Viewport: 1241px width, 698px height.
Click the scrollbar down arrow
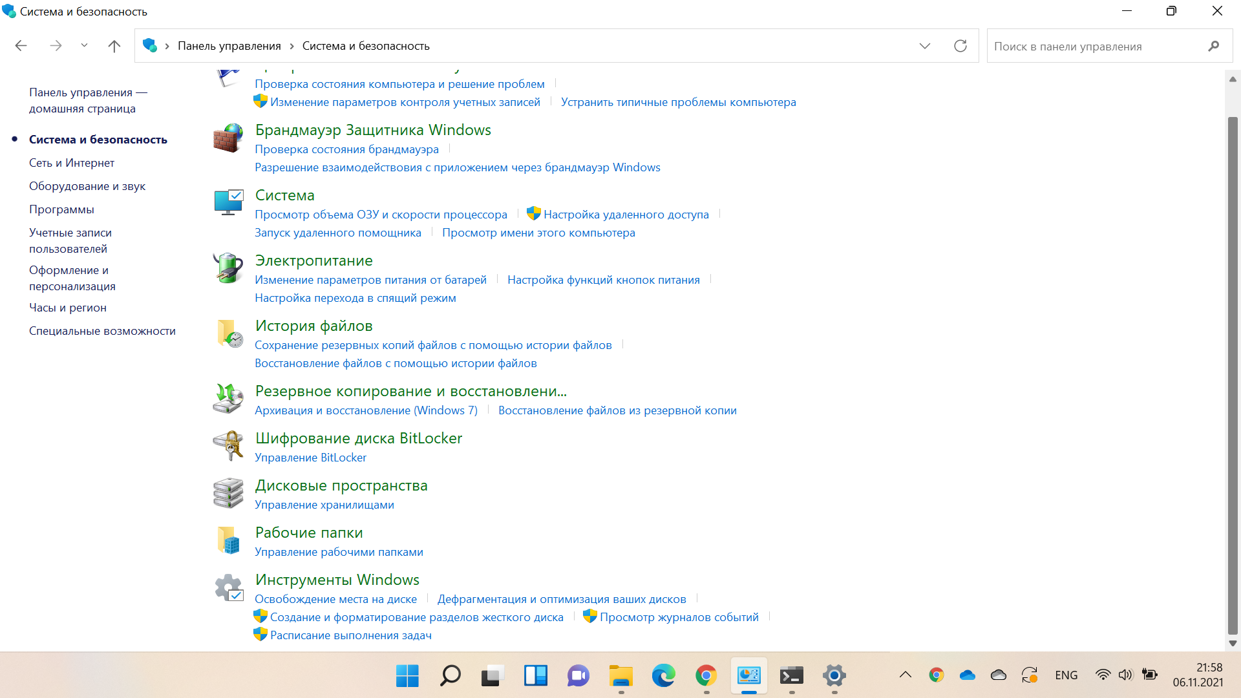tap(1232, 643)
